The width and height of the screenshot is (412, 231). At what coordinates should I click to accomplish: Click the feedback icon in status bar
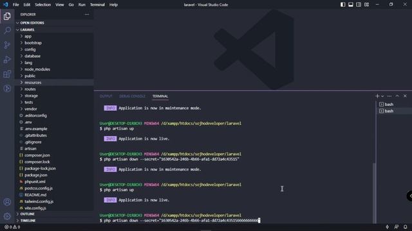(397, 227)
